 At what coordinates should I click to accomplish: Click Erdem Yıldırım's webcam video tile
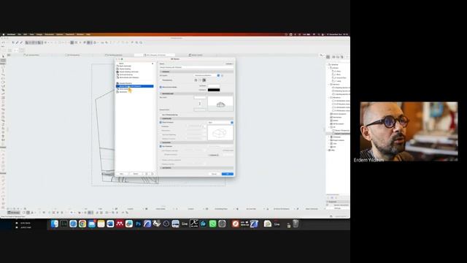pos(409,131)
